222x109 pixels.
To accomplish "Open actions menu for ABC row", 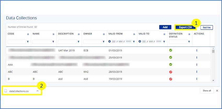I will [x=197, y=72].
